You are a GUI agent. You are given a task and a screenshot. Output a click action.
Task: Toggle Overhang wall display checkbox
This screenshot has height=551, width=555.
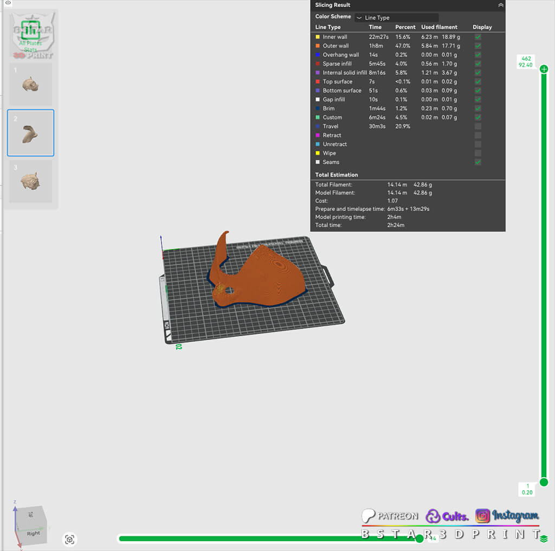[x=478, y=55]
